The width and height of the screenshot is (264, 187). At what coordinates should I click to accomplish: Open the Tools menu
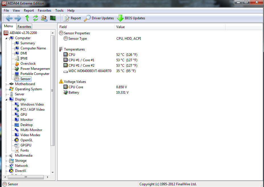pyautogui.click(x=59, y=10)
